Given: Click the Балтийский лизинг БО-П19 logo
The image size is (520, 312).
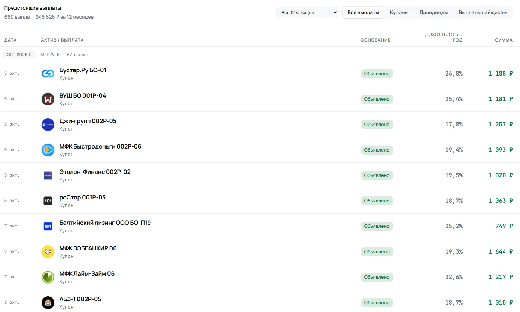Looking at the screenshot, I should (48, 226).
